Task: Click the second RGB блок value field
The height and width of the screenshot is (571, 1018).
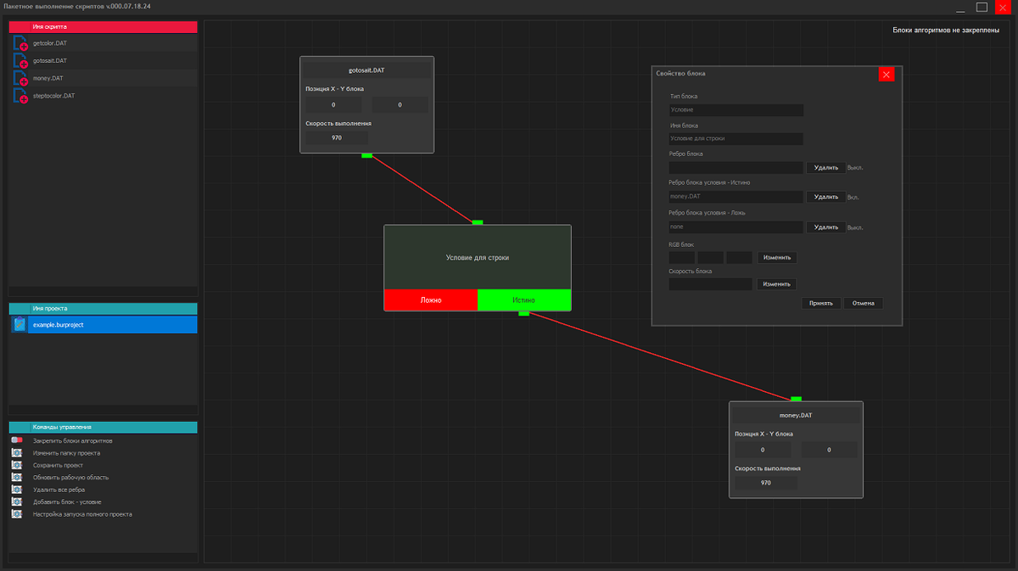Action: (710, 257)
